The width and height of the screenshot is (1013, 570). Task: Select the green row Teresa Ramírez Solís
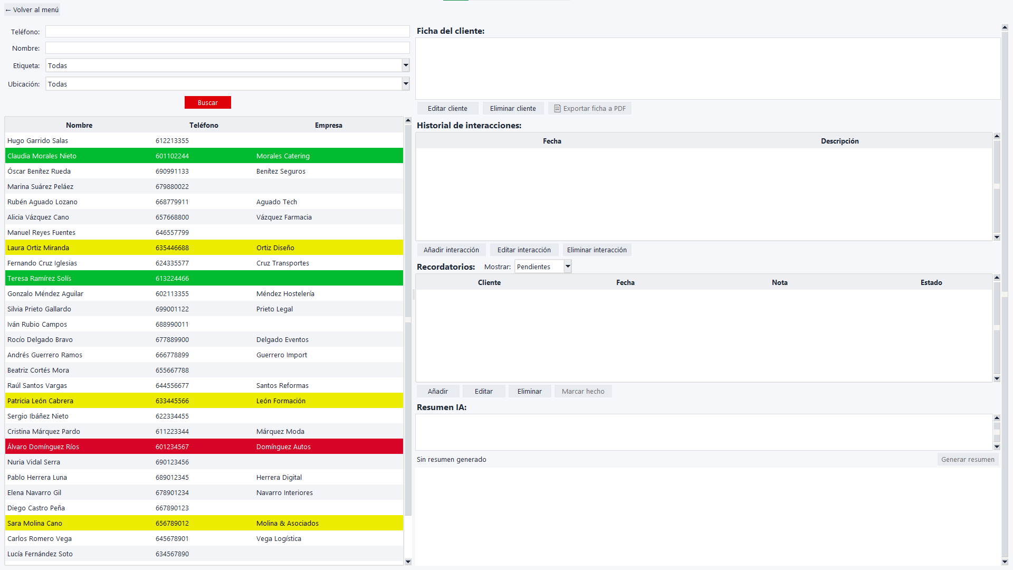click(x=204, y=278)
